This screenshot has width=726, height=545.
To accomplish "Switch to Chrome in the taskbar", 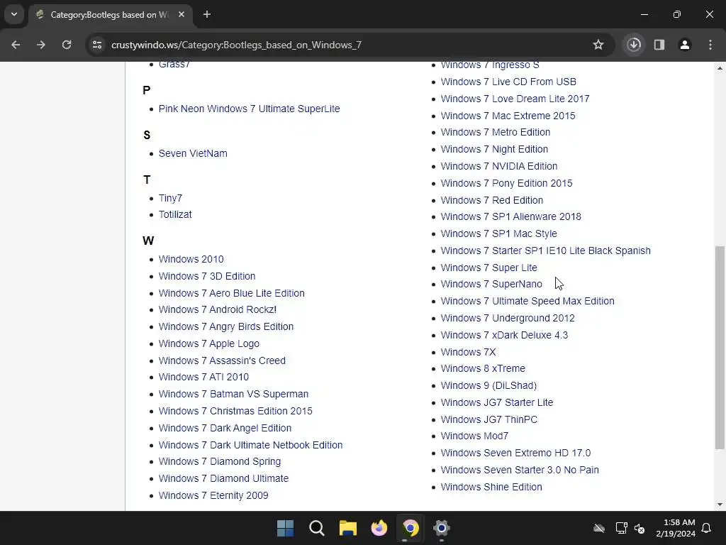I will coord(411,528).
